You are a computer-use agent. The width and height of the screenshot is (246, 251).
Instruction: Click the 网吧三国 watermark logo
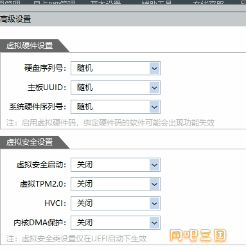(198, 235)
